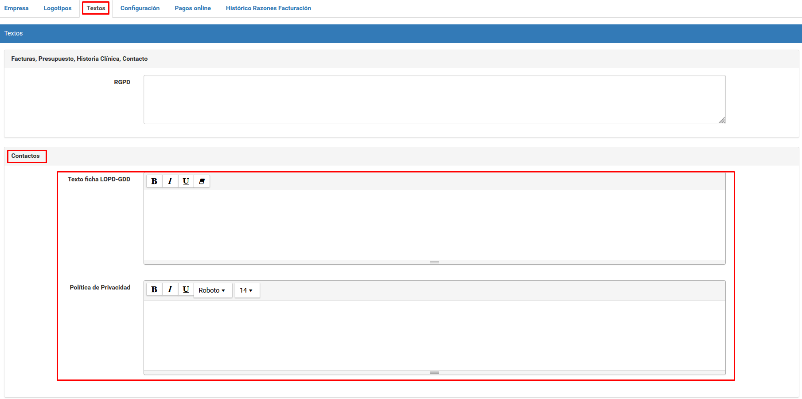This screenshot has height=399, width=802.
Task: Go to the Configuración tab
Action: tap(140, 8)
